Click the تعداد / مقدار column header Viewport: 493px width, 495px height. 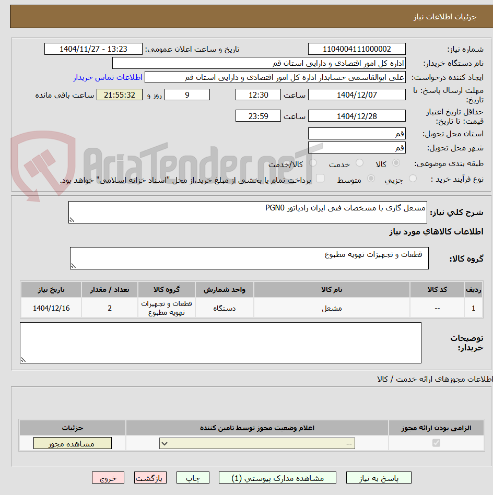coord(110,289)
